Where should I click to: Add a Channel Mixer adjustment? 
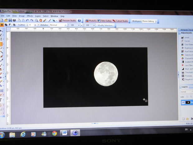coord(187,58)
